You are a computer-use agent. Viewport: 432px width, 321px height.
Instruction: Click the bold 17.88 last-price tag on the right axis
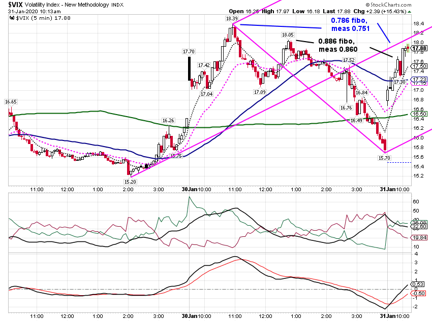pyautogui.click(x=419, y=48)
